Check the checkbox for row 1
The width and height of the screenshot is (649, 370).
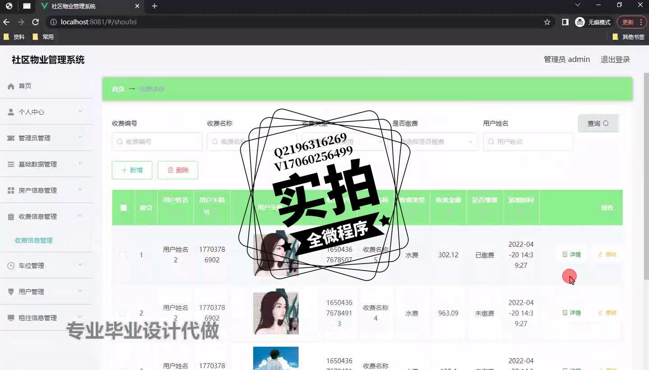(123, 255)
